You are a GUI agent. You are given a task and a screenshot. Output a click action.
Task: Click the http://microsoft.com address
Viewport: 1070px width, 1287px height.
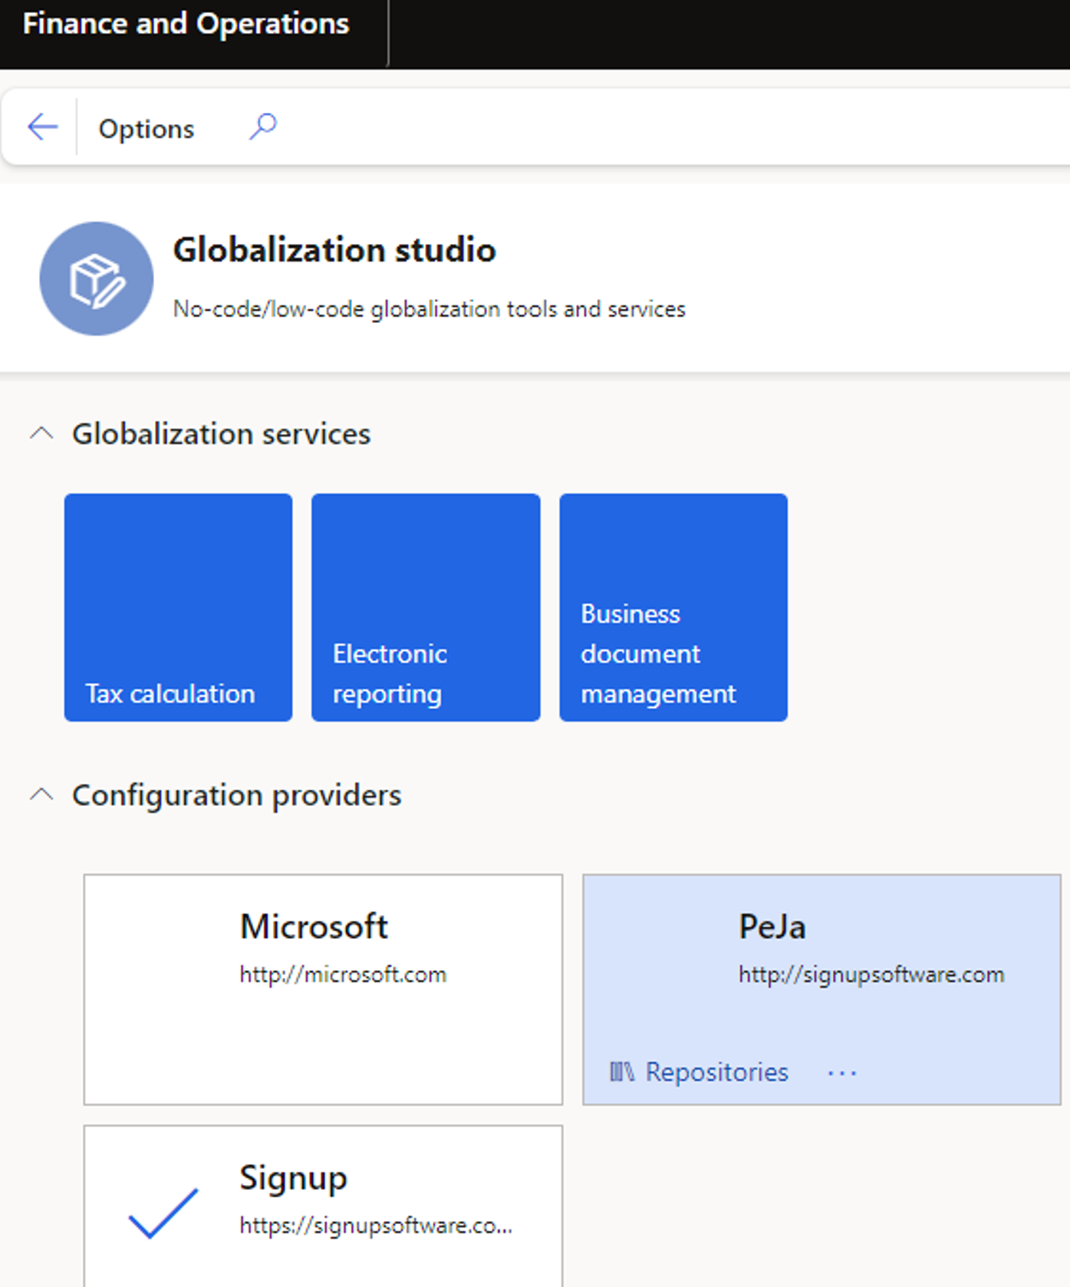[343, 974]
